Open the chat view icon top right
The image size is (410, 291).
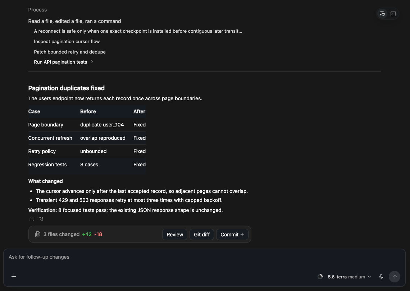point(382,14)
